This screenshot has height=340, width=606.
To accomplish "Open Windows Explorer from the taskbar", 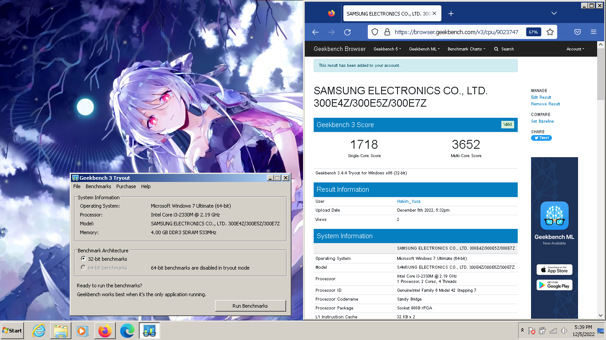I will click(x=61, y=331).
